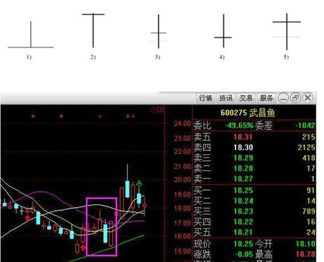
Task: Click candlestick diagram labeled 1)
Action: 31,35
